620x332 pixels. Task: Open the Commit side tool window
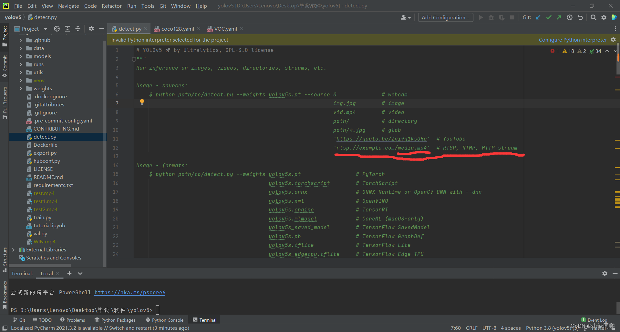(x=5, y=66)
